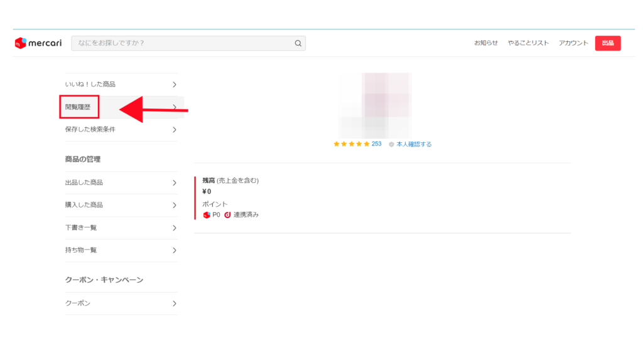The width and height of the screenshot is (643, 361).
Task: Click the search magnifier icon
Action: [298, 43]
